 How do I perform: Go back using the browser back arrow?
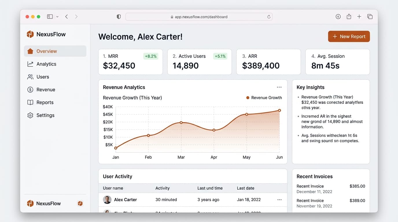(x=67, y=17)
